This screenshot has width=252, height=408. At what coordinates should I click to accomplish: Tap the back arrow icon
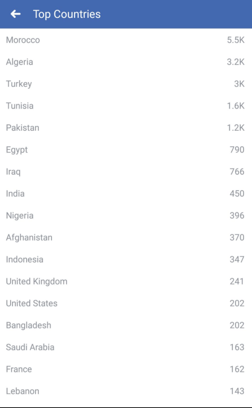pyautogui.click(x=15, y=14)
